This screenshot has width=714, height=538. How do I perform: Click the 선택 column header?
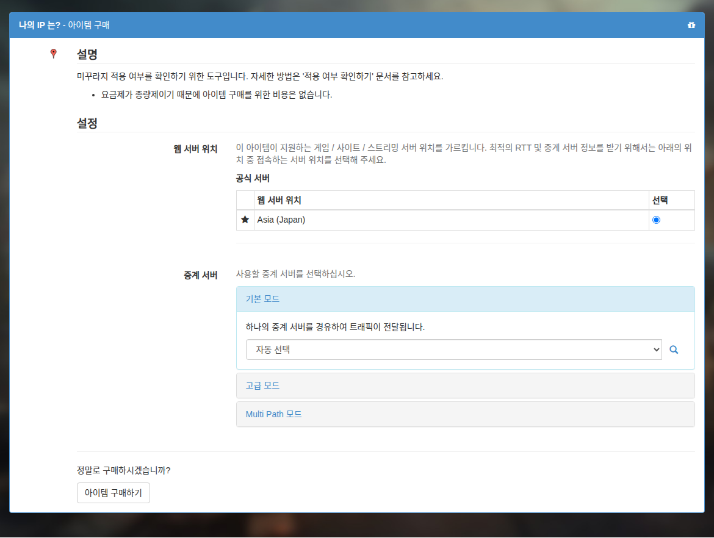(x=660, y=200)
